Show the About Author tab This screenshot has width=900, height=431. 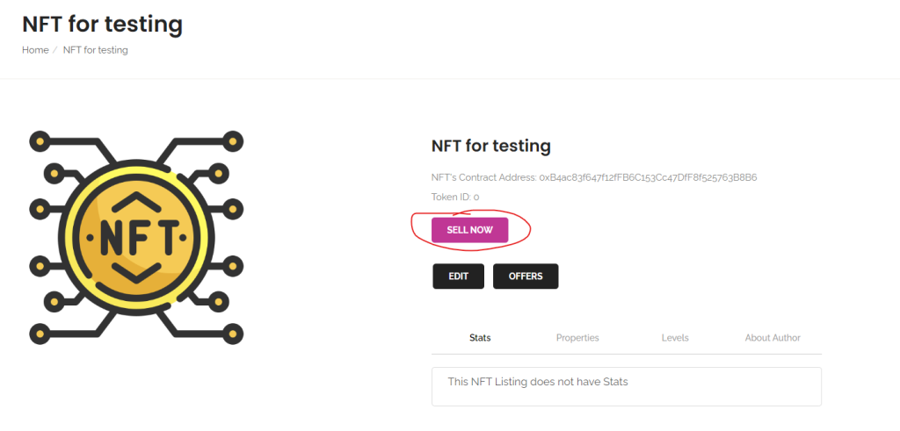pos(773,338)
